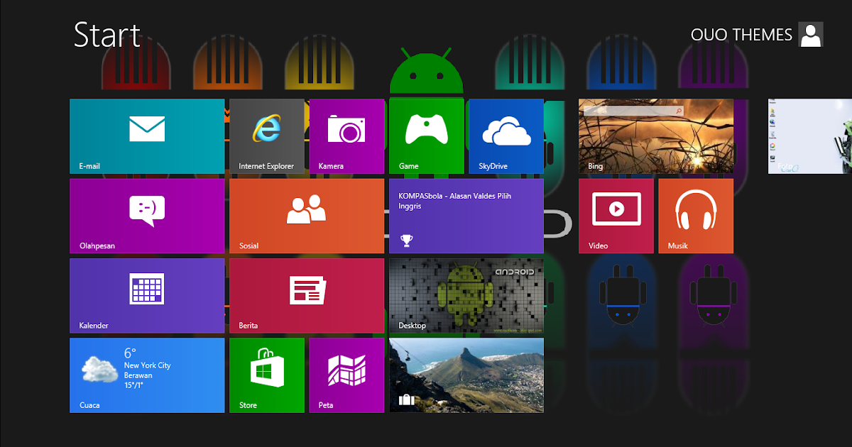Click the trophy icon on sports tile
The width and height of the screenshot is (852, 447).
tap(406, 241)
